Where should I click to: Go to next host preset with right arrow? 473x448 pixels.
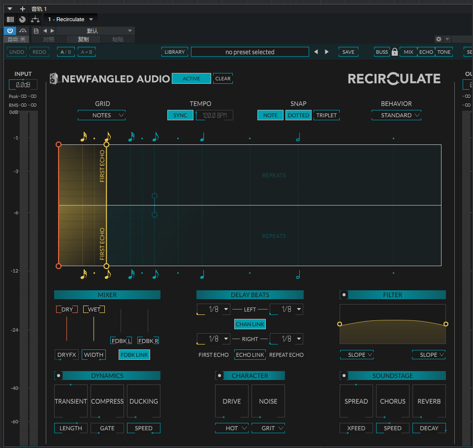coord(53,31)
